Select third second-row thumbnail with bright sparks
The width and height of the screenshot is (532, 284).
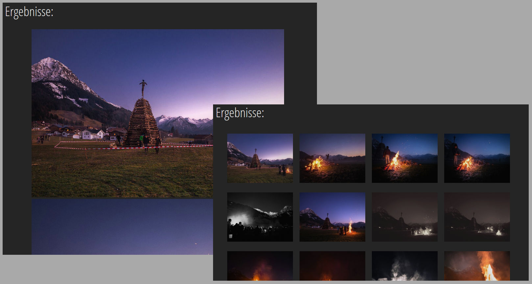(x=404, y=217)
